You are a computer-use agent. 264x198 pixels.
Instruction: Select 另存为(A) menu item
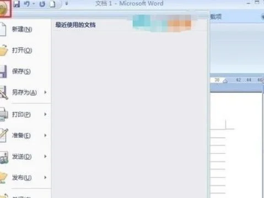24,92
